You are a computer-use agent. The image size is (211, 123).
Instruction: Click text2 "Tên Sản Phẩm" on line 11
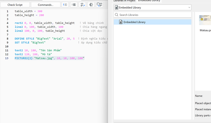pyautogui.click(x=38, y=50)
